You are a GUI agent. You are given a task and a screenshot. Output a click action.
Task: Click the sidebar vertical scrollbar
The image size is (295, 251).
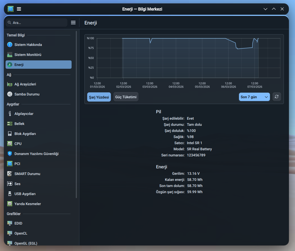[76, 114]
